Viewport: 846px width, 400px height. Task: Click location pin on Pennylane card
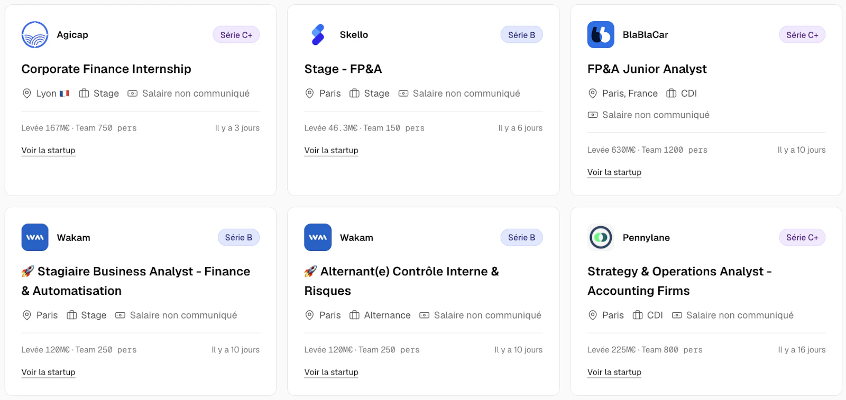point(593,315)
